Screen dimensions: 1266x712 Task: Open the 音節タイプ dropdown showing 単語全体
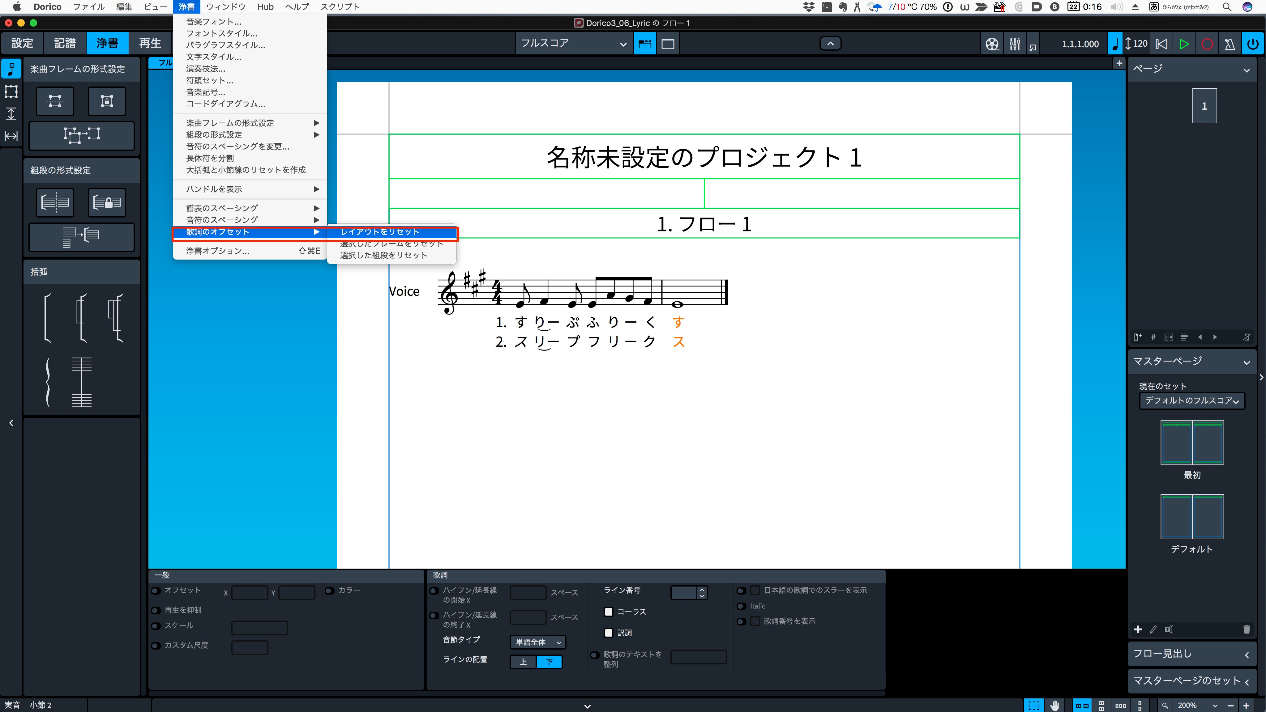coord(538,642)
